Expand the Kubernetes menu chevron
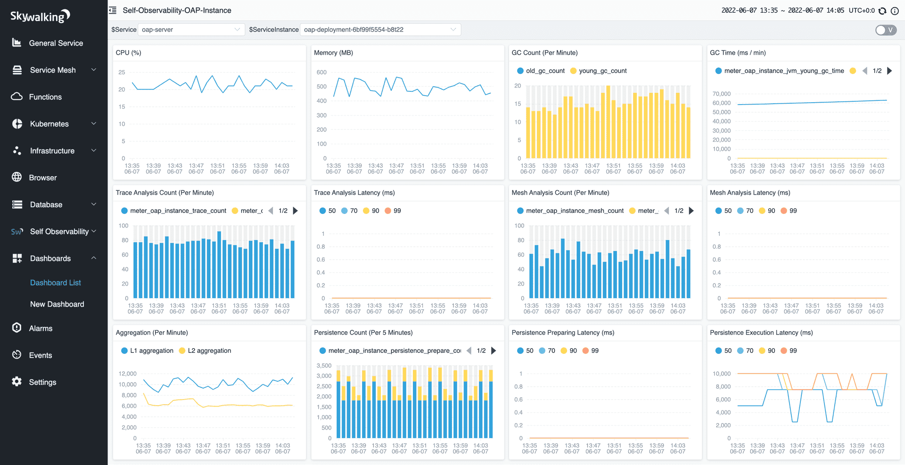 coord(94,123)
